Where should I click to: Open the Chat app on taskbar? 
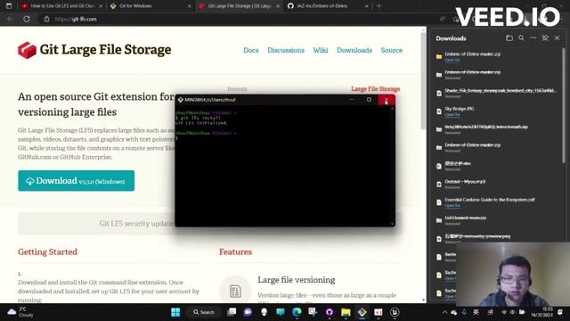coord(248,312)
